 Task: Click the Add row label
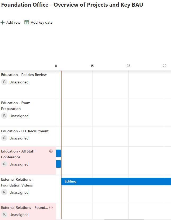coord(13,22)
